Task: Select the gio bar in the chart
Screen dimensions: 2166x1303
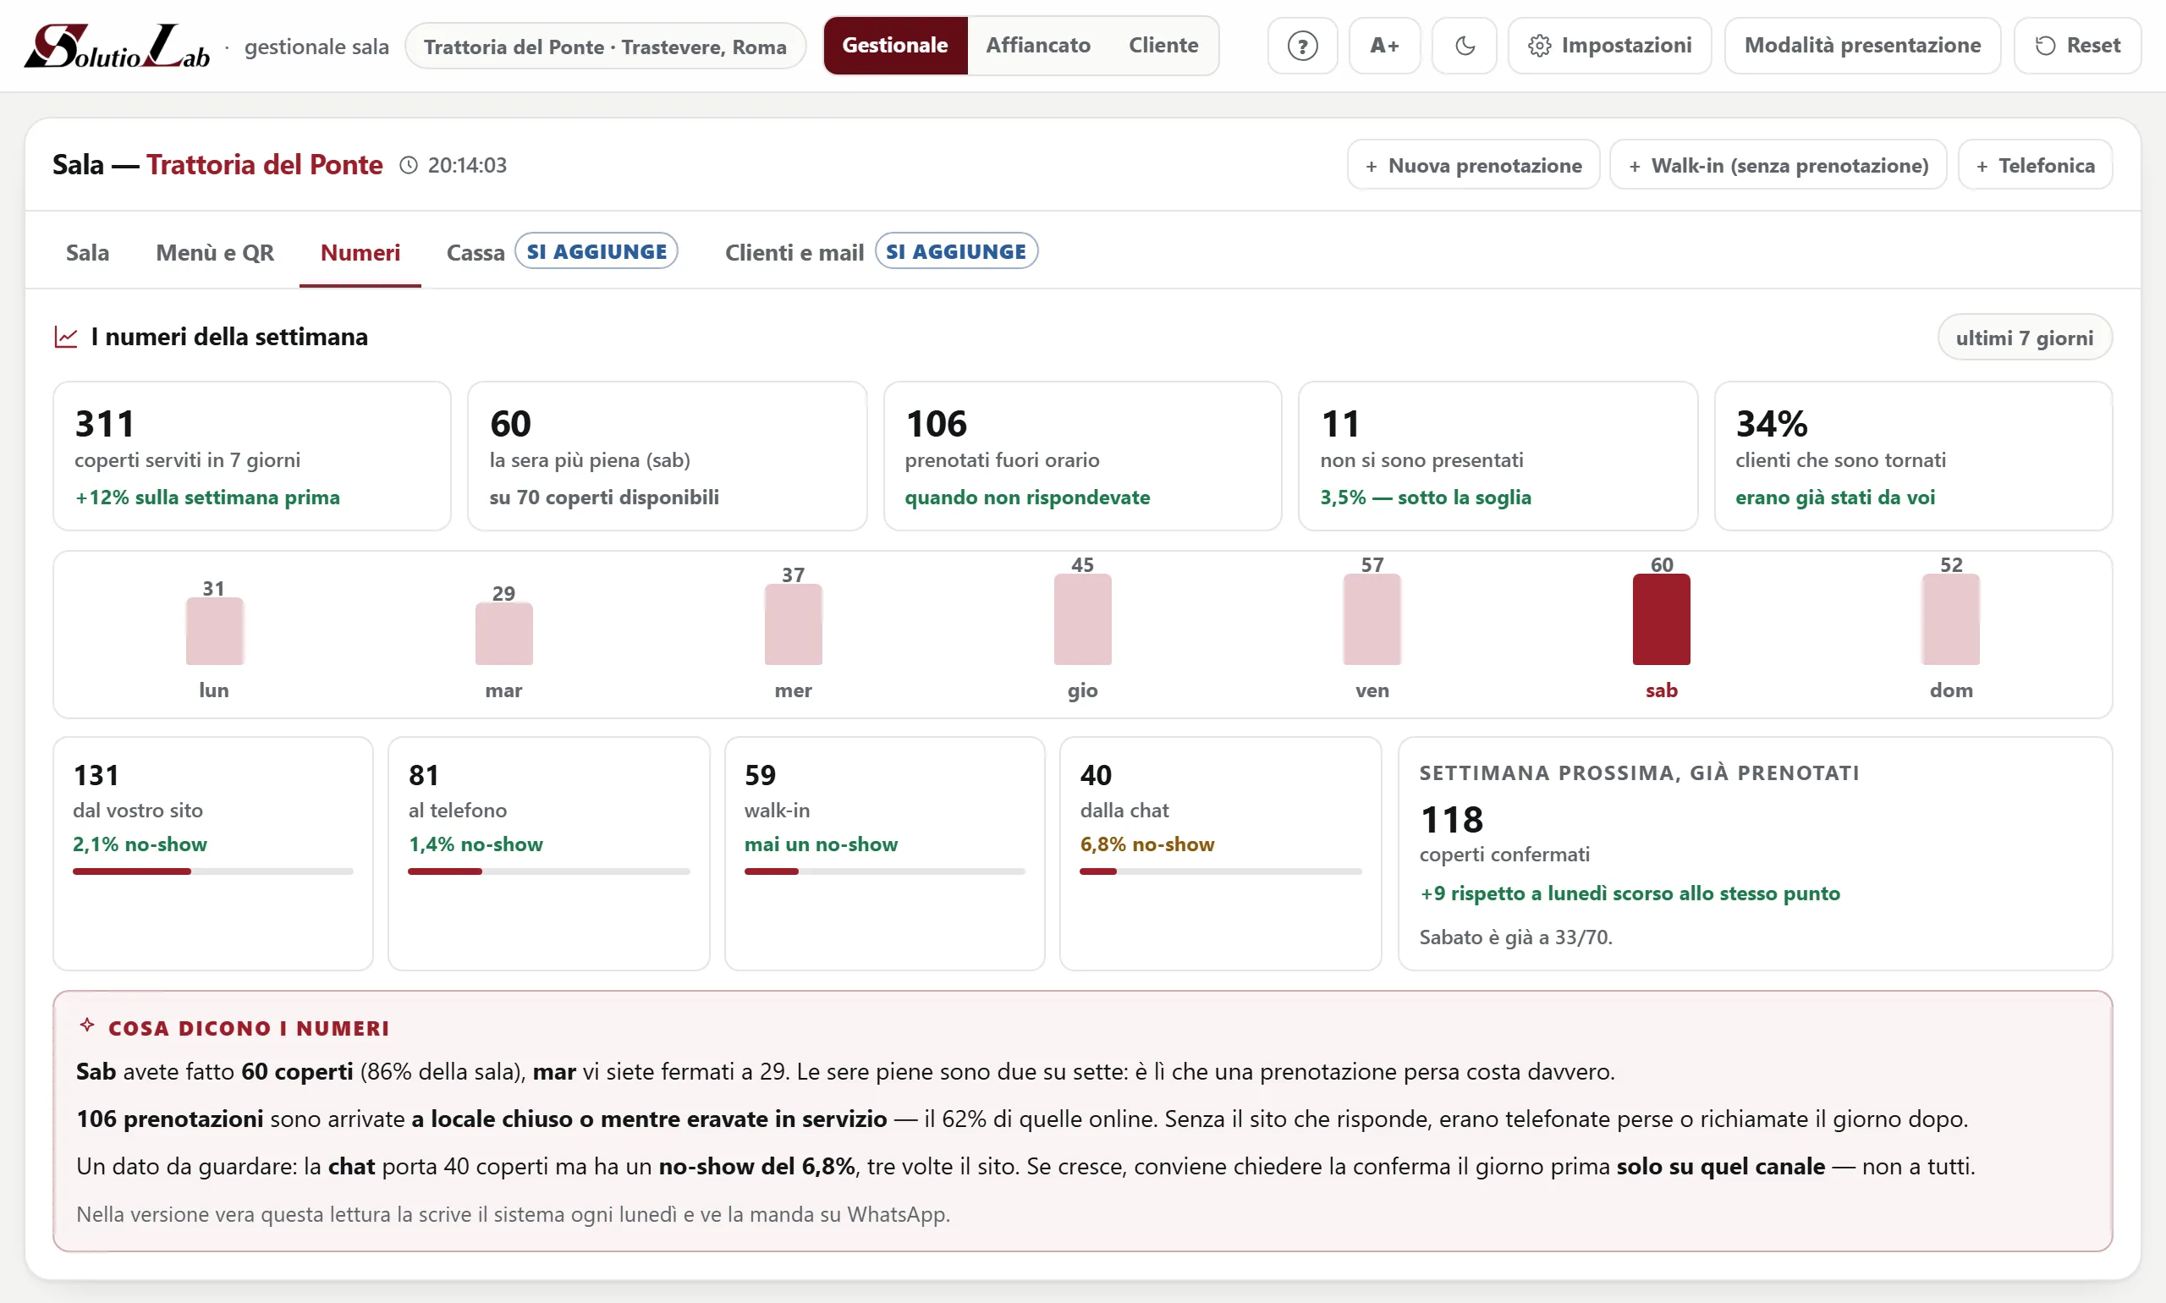Action: (1082, 620)
